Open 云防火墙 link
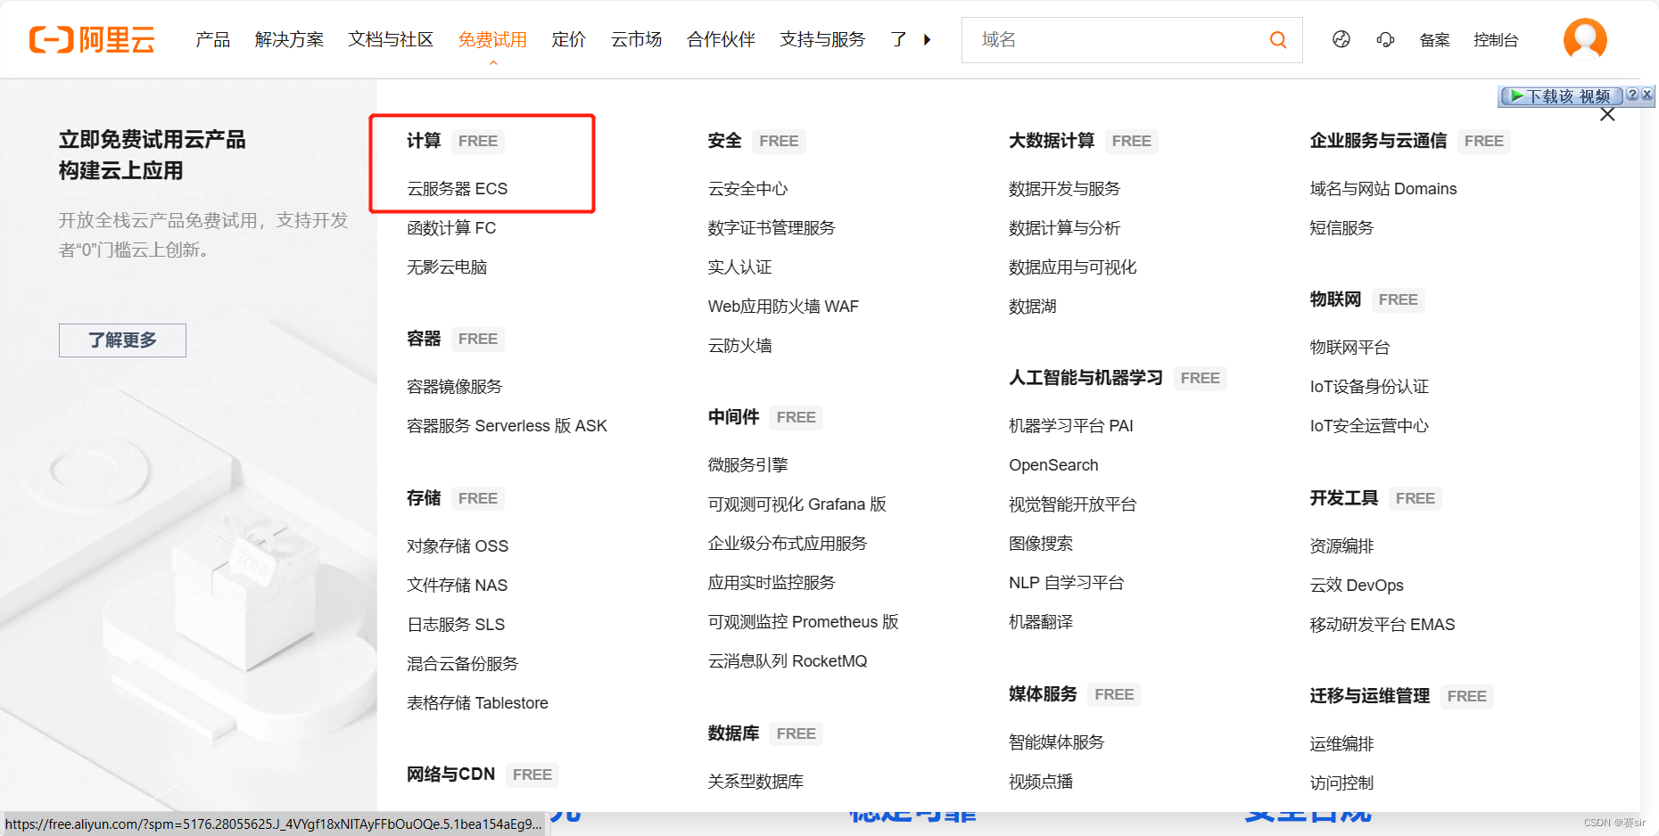This screenshot has width=1659, height=836. tap(739, 345)
